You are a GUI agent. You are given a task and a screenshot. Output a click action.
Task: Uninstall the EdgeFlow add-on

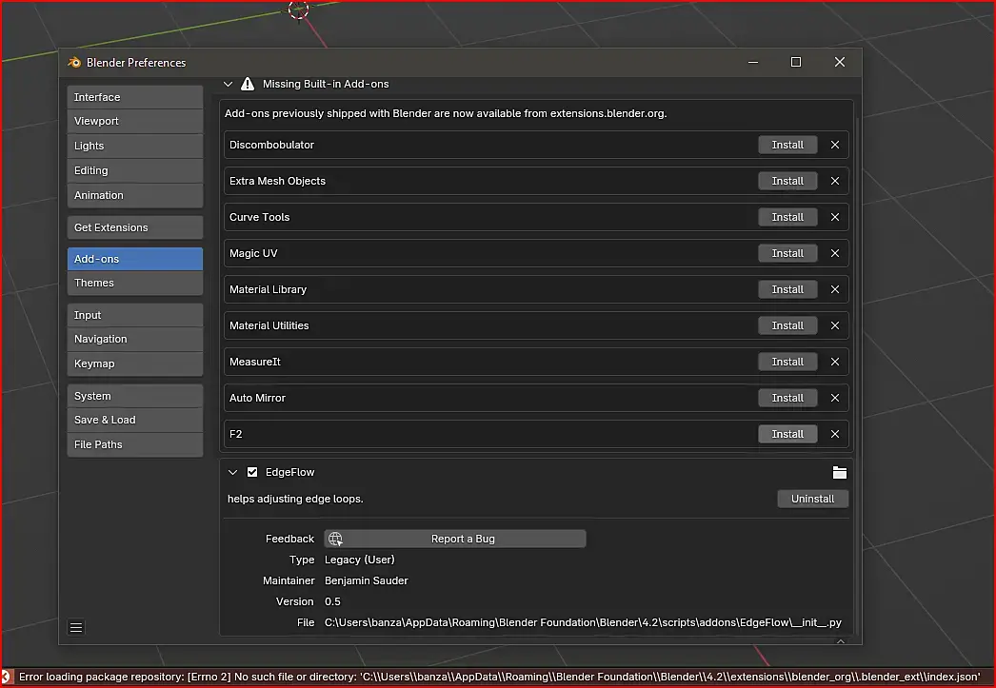tap(812, 499)
